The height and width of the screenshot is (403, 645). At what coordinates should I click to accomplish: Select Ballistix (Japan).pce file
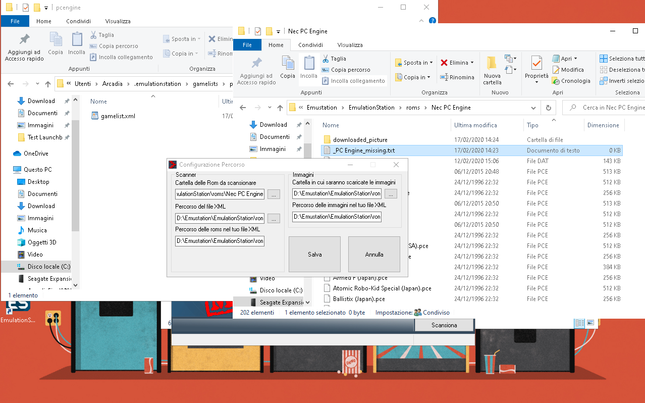pyautogui.click(x=359, y=299)
